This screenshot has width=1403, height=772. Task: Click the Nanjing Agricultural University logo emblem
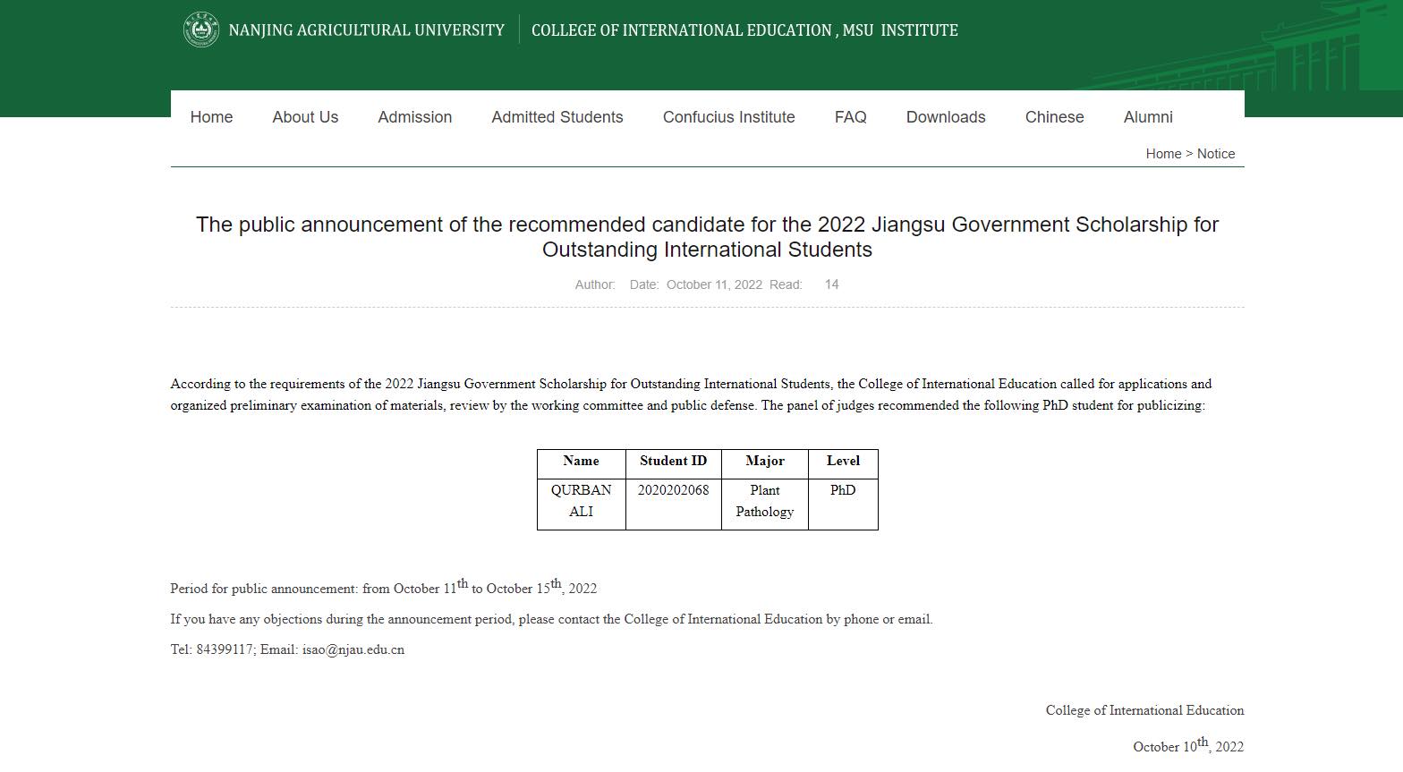click(x=201, y=30)
